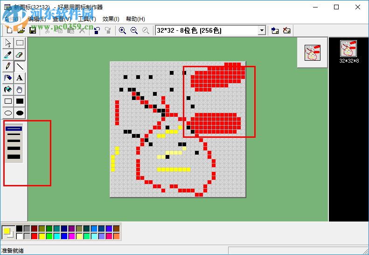Image resolution: width=369 pixels, height=255 pixels.
Task: Open the 查看(V) menu
Action: pyautogui.click(x=62, y=19)
